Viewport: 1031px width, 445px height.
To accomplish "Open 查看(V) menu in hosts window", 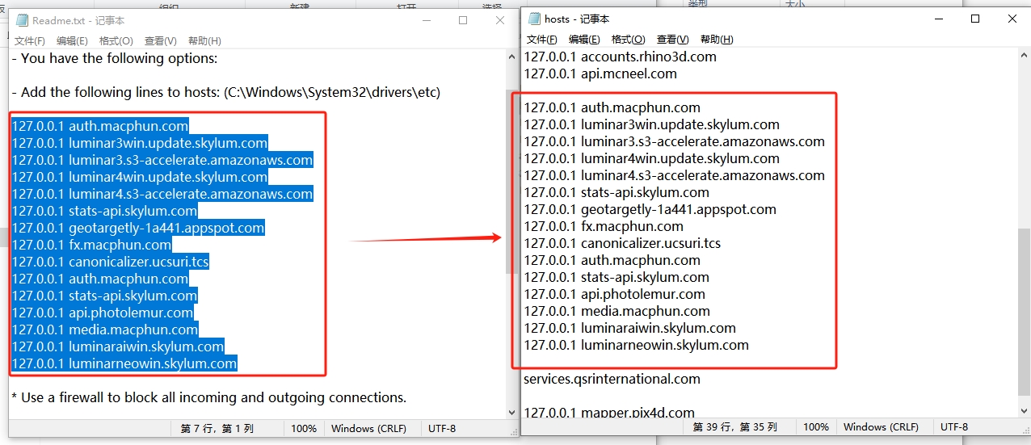I will [x=672, y=40].
